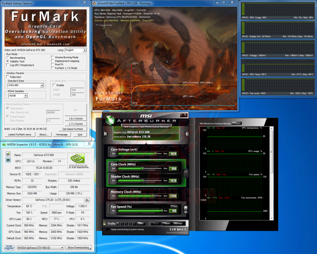Click Get latest FurMark button
Image resolution: width=317 pixels, height=254 pixels.
pyautogui.click(x=73, y=129)
